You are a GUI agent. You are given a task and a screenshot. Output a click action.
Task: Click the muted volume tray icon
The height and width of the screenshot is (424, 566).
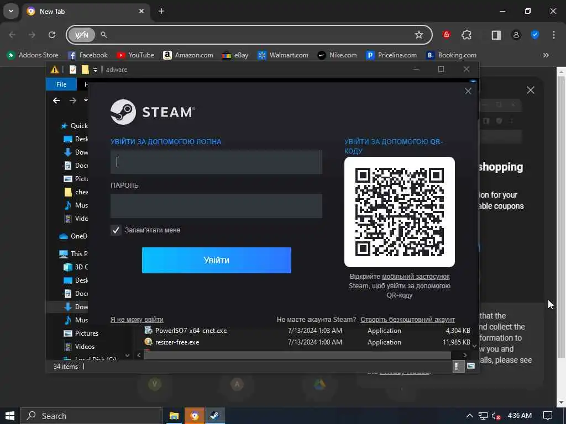click(x=496, y=416)
